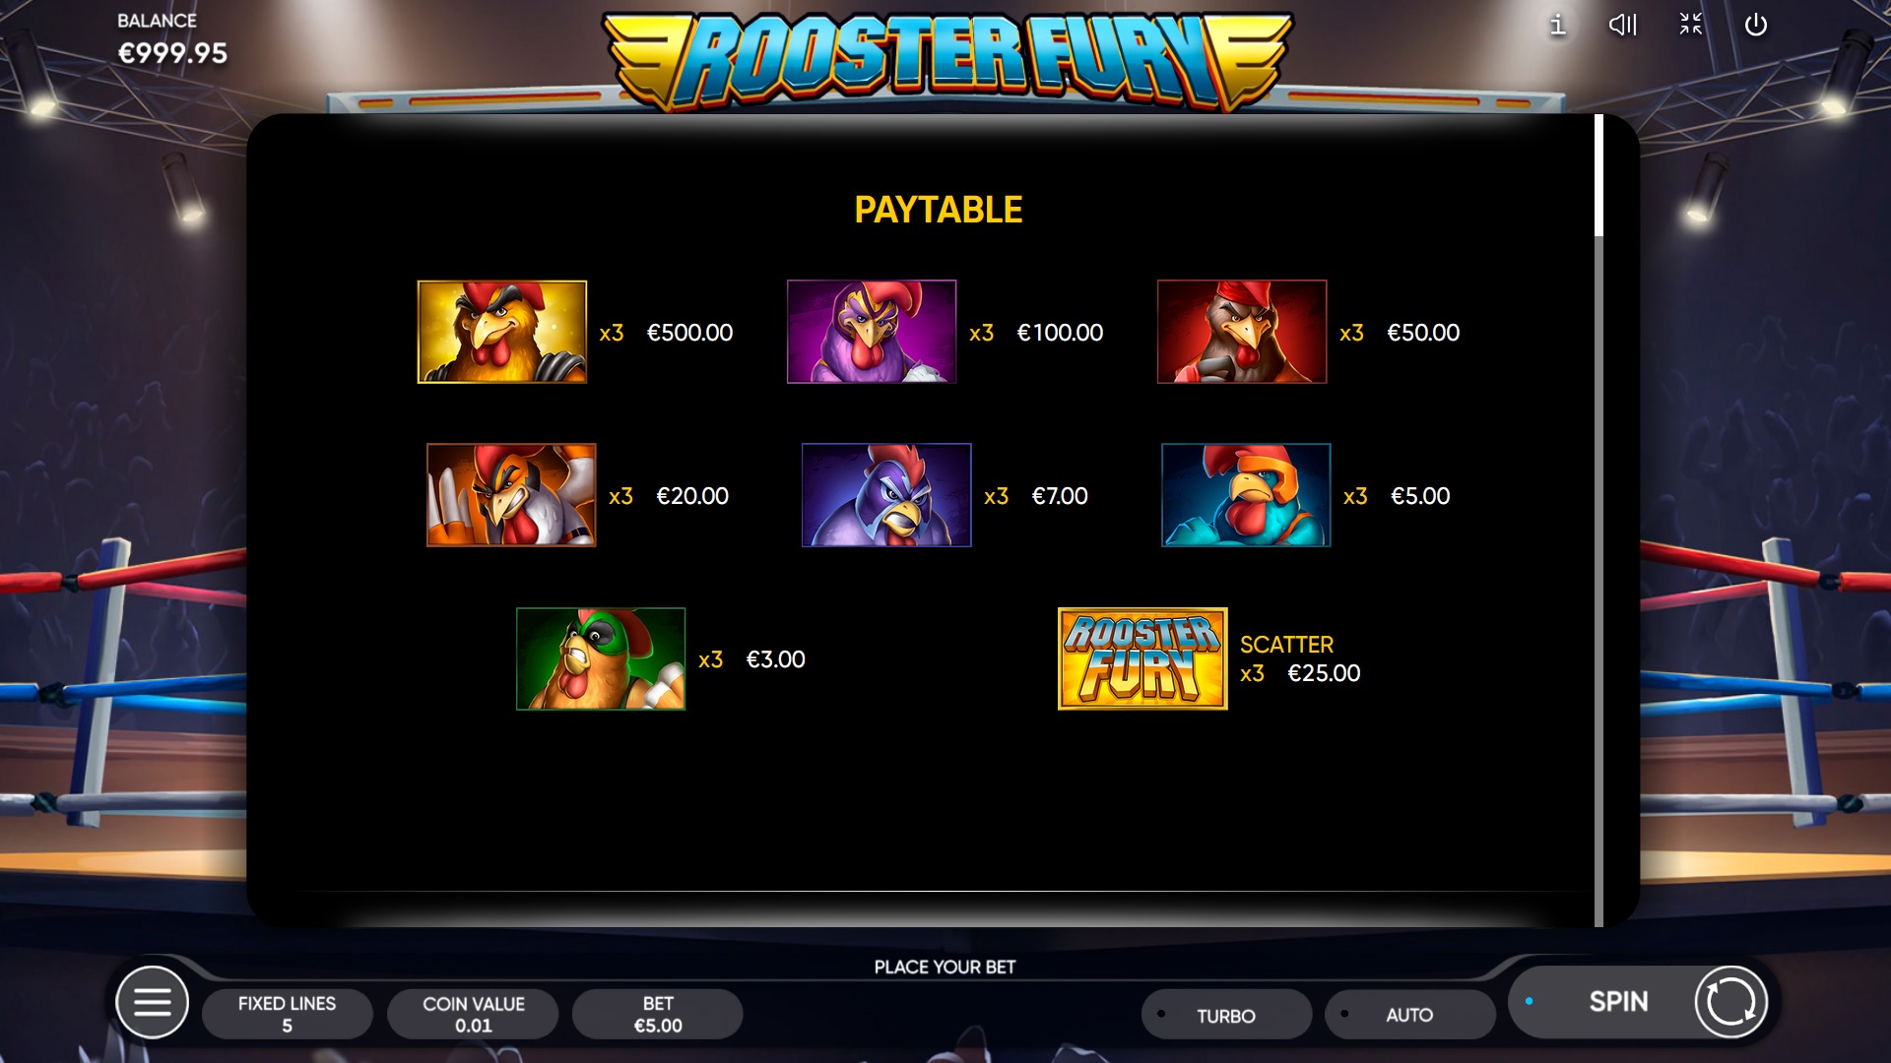Click the blue helmet rooster symbol

(x=1246, y=495)
